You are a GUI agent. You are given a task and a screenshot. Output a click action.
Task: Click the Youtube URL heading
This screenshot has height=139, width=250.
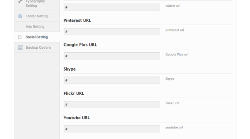77,118
